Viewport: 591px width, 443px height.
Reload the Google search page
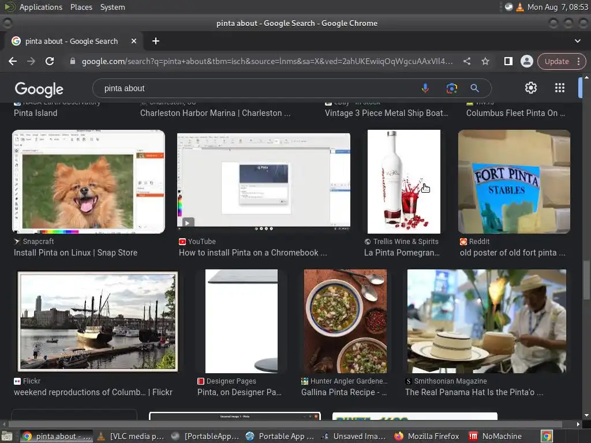pos(50,61)
